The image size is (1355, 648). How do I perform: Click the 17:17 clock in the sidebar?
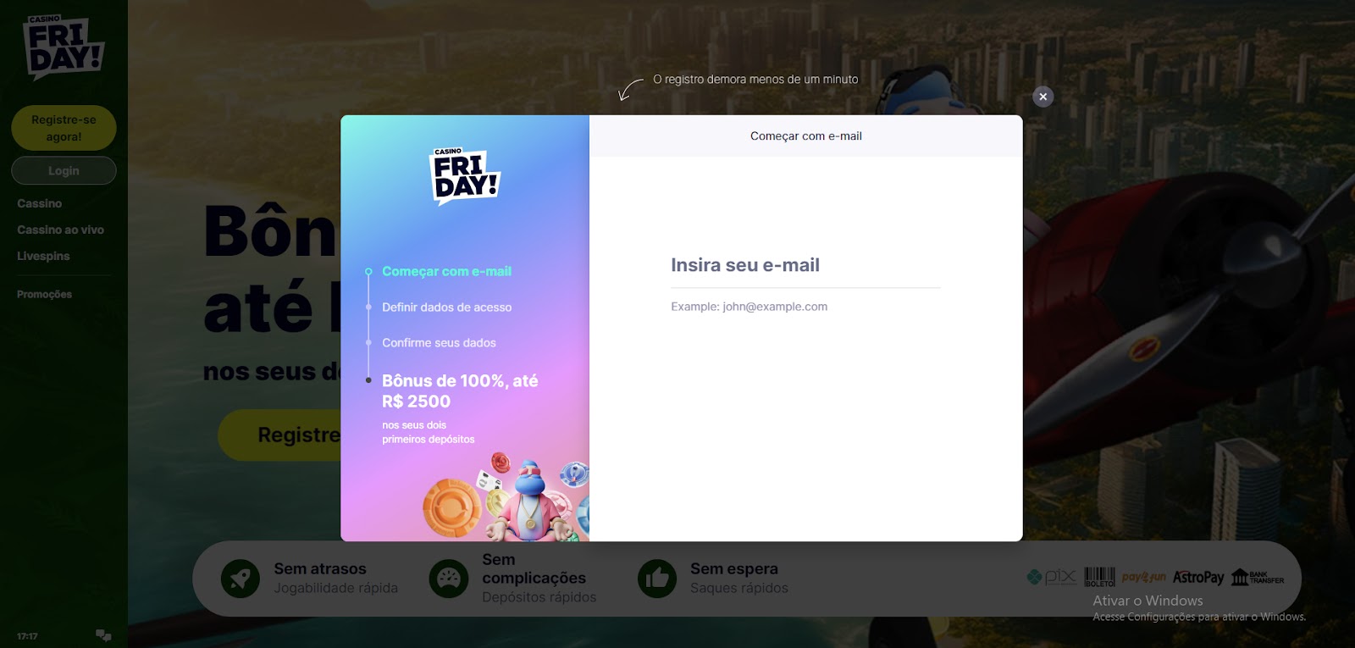(x=27, y=636)
